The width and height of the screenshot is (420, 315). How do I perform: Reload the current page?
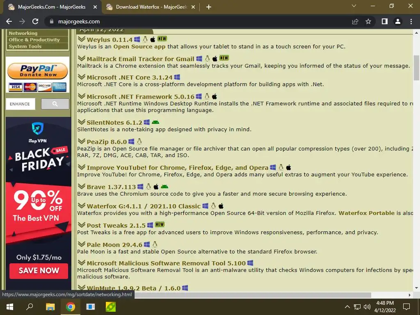[x=35, y=21]
